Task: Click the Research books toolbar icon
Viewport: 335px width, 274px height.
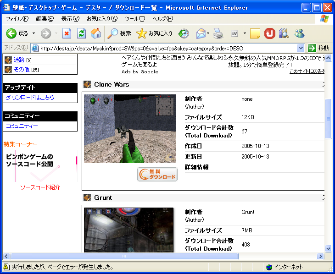Action: [x=284, y=33]
